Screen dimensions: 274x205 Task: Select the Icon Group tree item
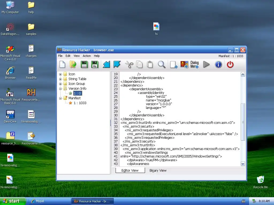click(77, 84)
